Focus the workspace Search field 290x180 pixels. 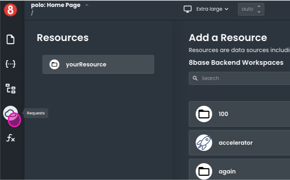pyautogui.click(x=242, y=78)
